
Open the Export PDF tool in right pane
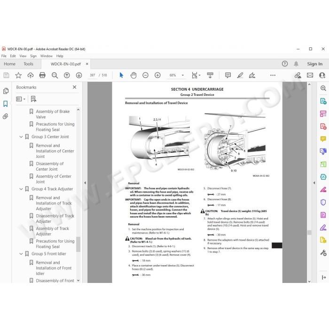click(323, 101)
